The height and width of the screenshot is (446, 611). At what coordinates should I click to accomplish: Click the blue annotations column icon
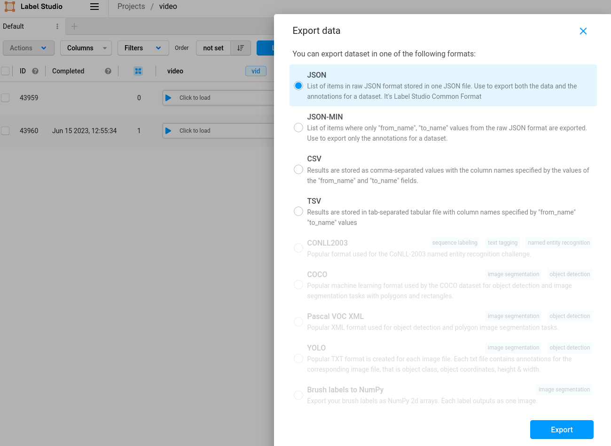[x=138, y=71]
